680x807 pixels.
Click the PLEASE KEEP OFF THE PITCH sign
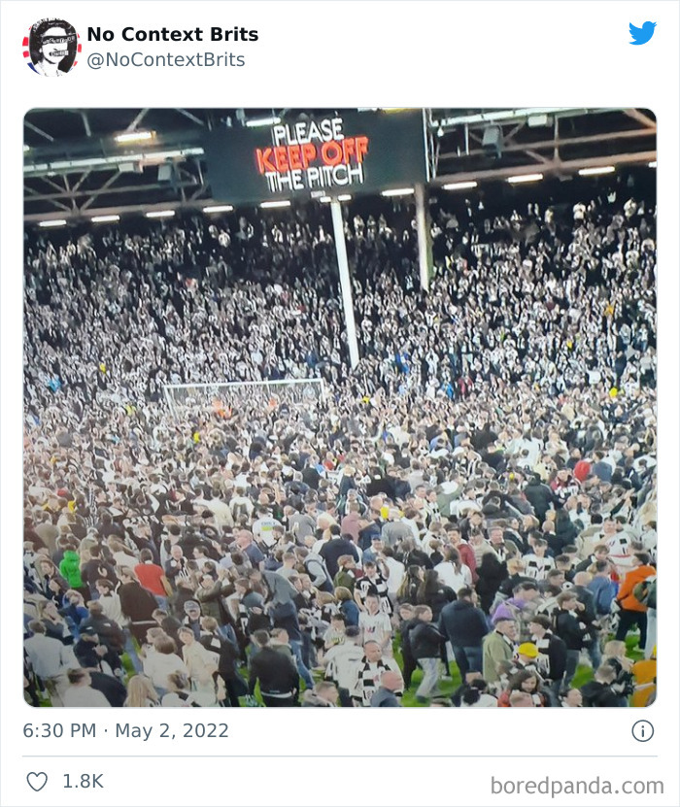tap(314, 154)
